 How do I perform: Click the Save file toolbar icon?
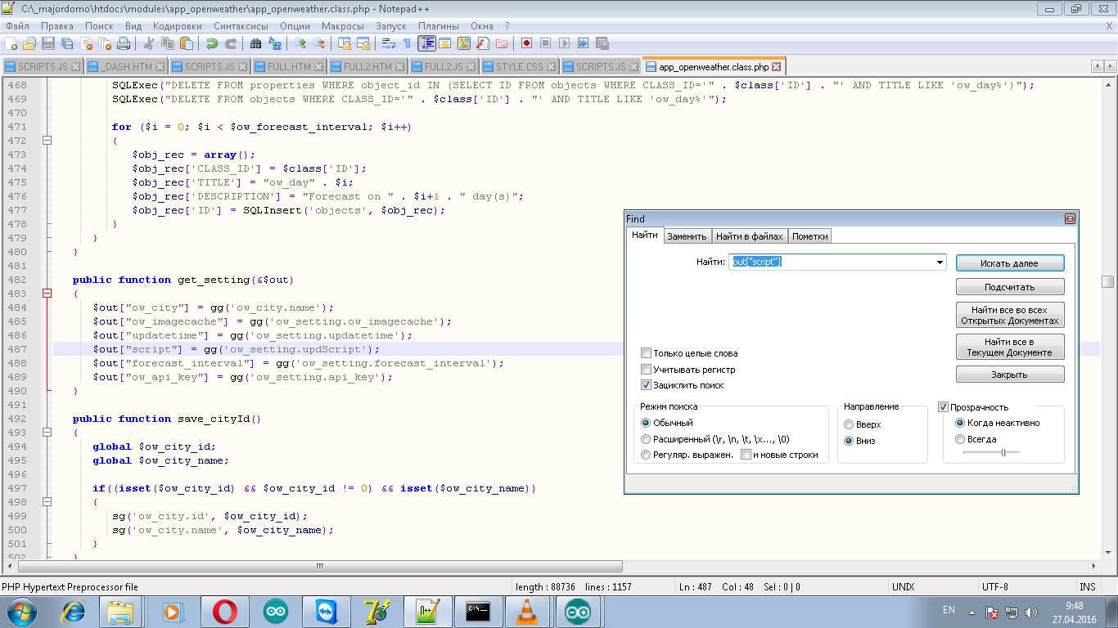(47, 43)
